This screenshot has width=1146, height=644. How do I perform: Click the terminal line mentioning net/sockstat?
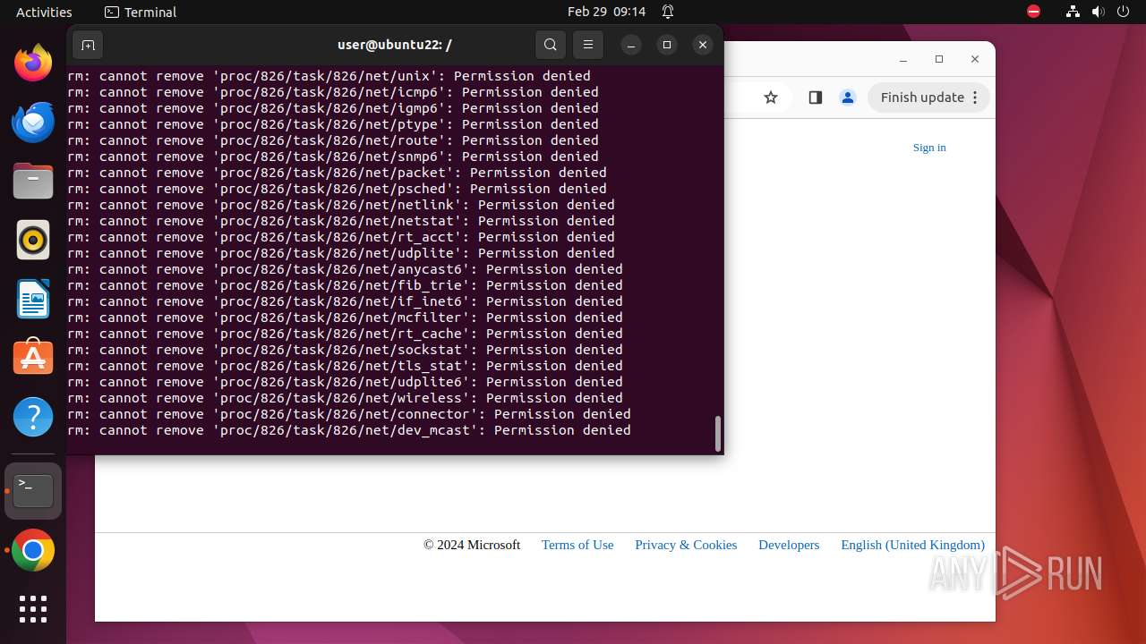346,350
